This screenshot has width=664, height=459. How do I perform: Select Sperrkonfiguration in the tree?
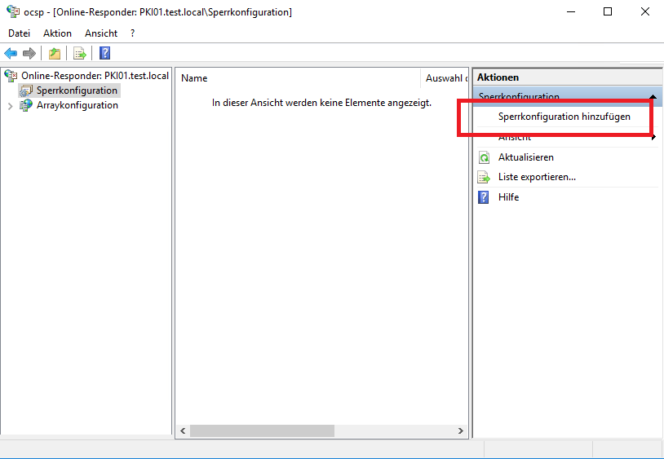point(77,90)
